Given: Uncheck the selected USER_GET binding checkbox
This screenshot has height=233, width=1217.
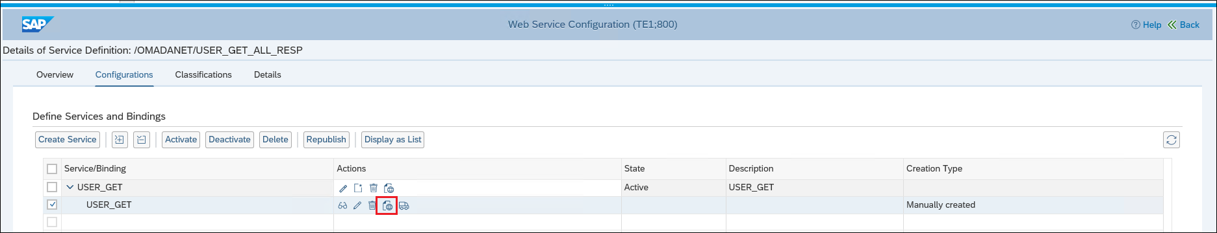Looking at the screenshot, I should click(52, 205).
